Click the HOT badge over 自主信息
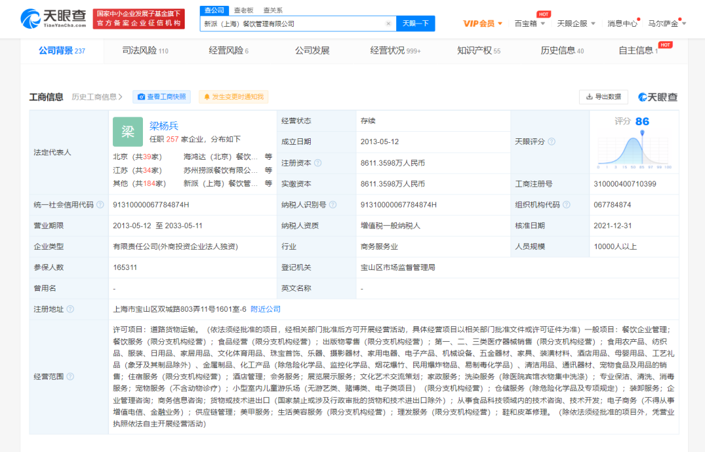Image resolution: width=705 pixels, height=452 pixels. [665, 45]
